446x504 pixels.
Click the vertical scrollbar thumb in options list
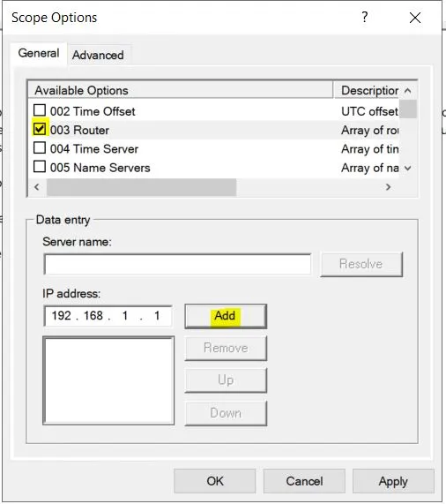408,109
